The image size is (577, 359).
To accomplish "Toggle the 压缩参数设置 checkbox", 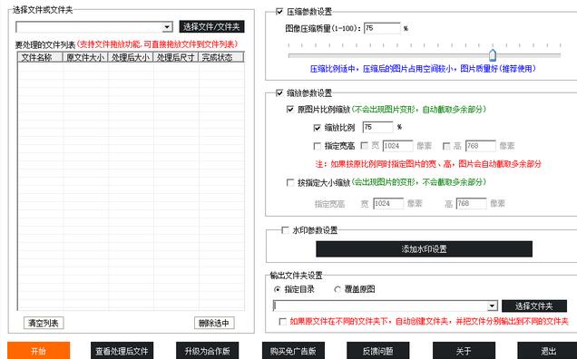I will coord(279,12).
